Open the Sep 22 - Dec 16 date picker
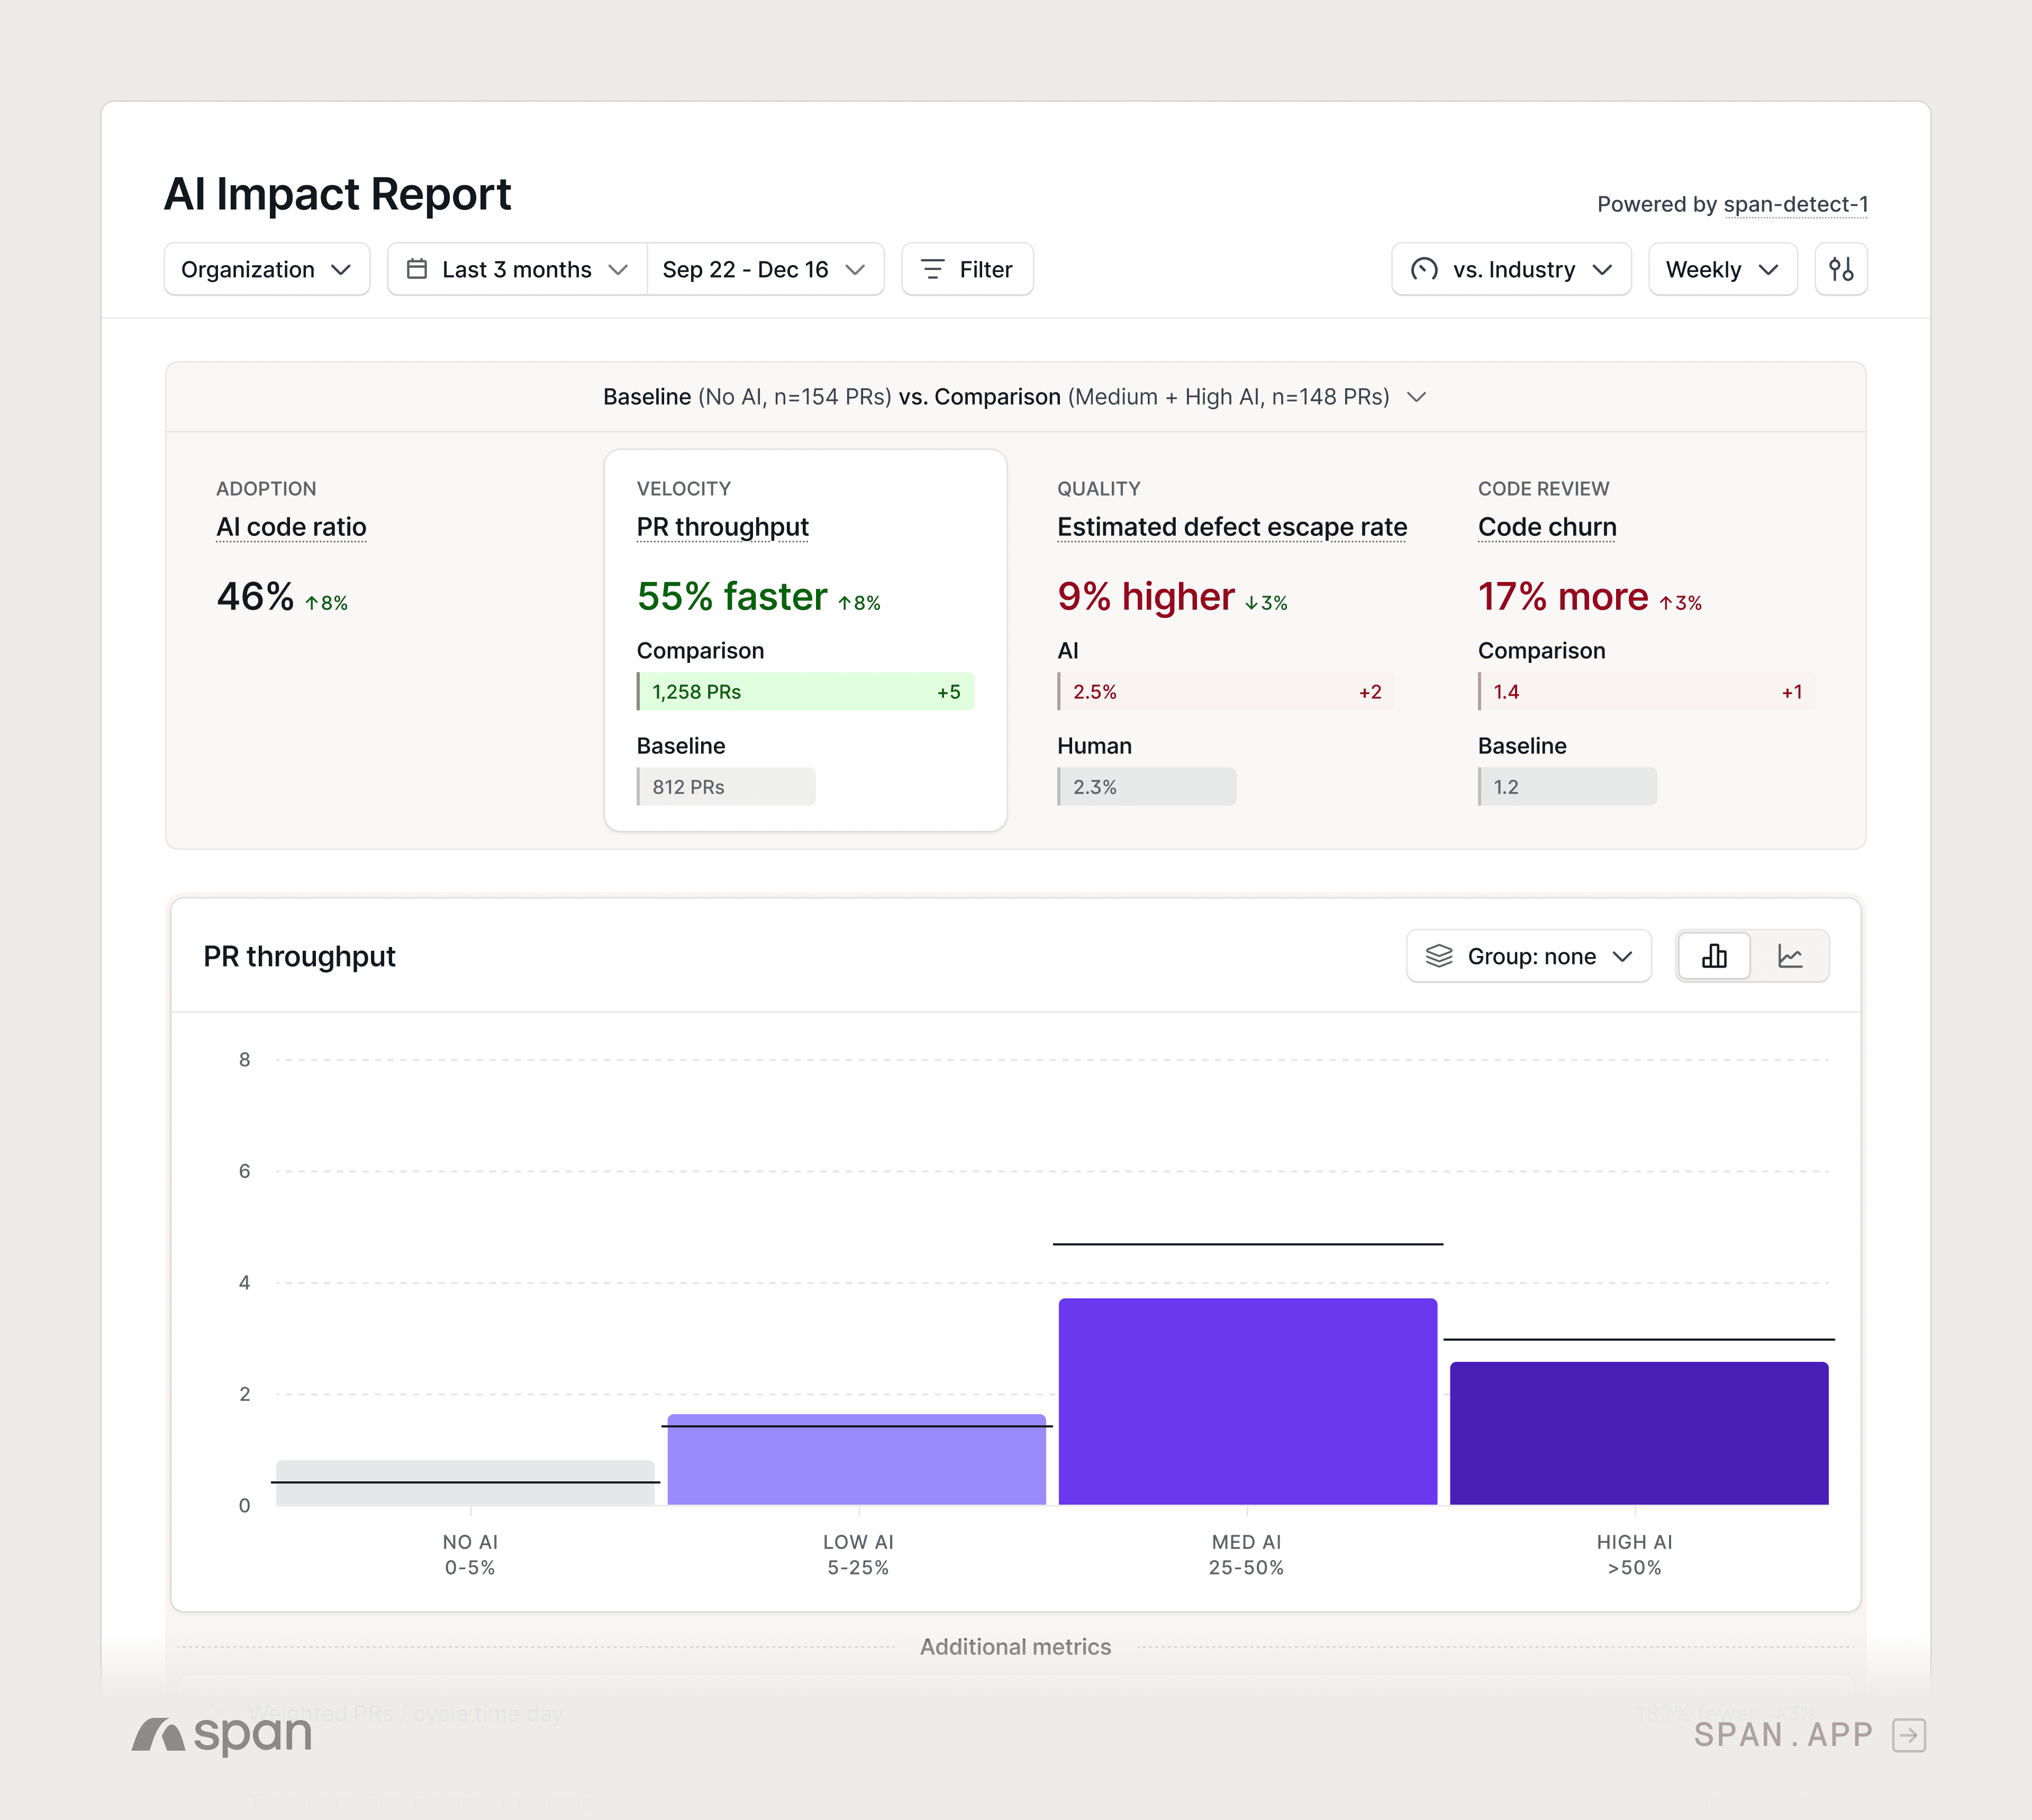This screenshot has width=2032, height=1820. click(764, 269)
